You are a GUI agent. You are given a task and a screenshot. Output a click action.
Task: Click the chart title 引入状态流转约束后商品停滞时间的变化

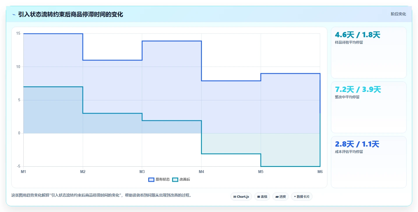pyautogui.click(x=70, y=14)
